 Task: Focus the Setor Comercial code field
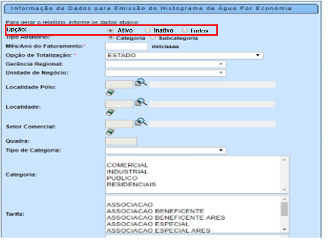(x=119, y=124)
